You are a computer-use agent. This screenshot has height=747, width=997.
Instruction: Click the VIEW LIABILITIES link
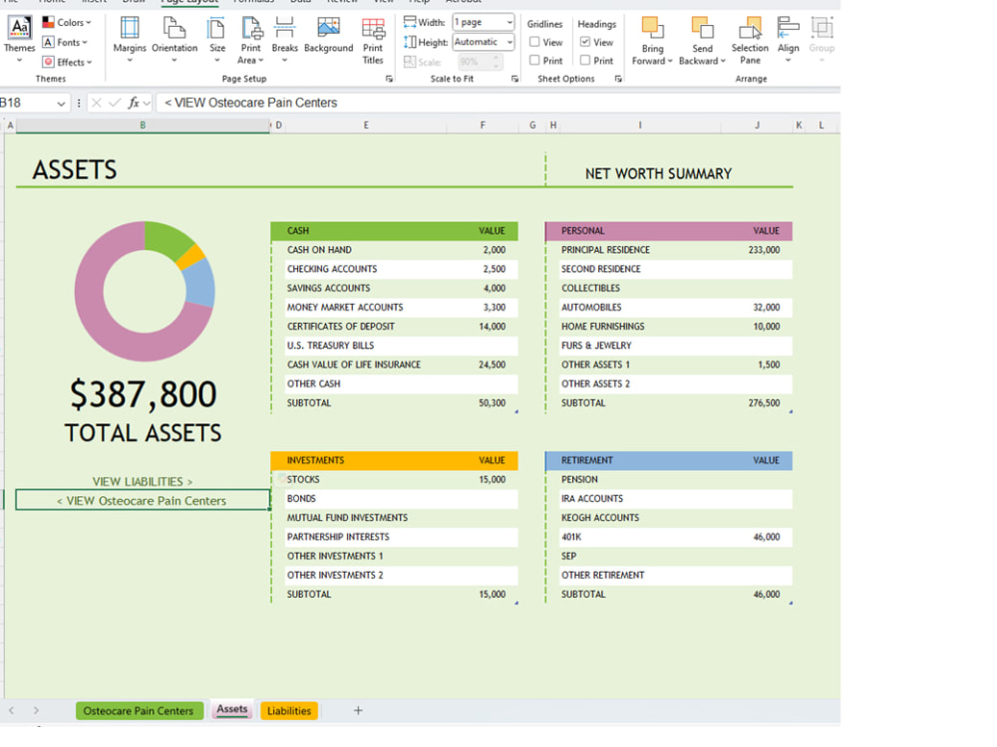coord(143,481)
